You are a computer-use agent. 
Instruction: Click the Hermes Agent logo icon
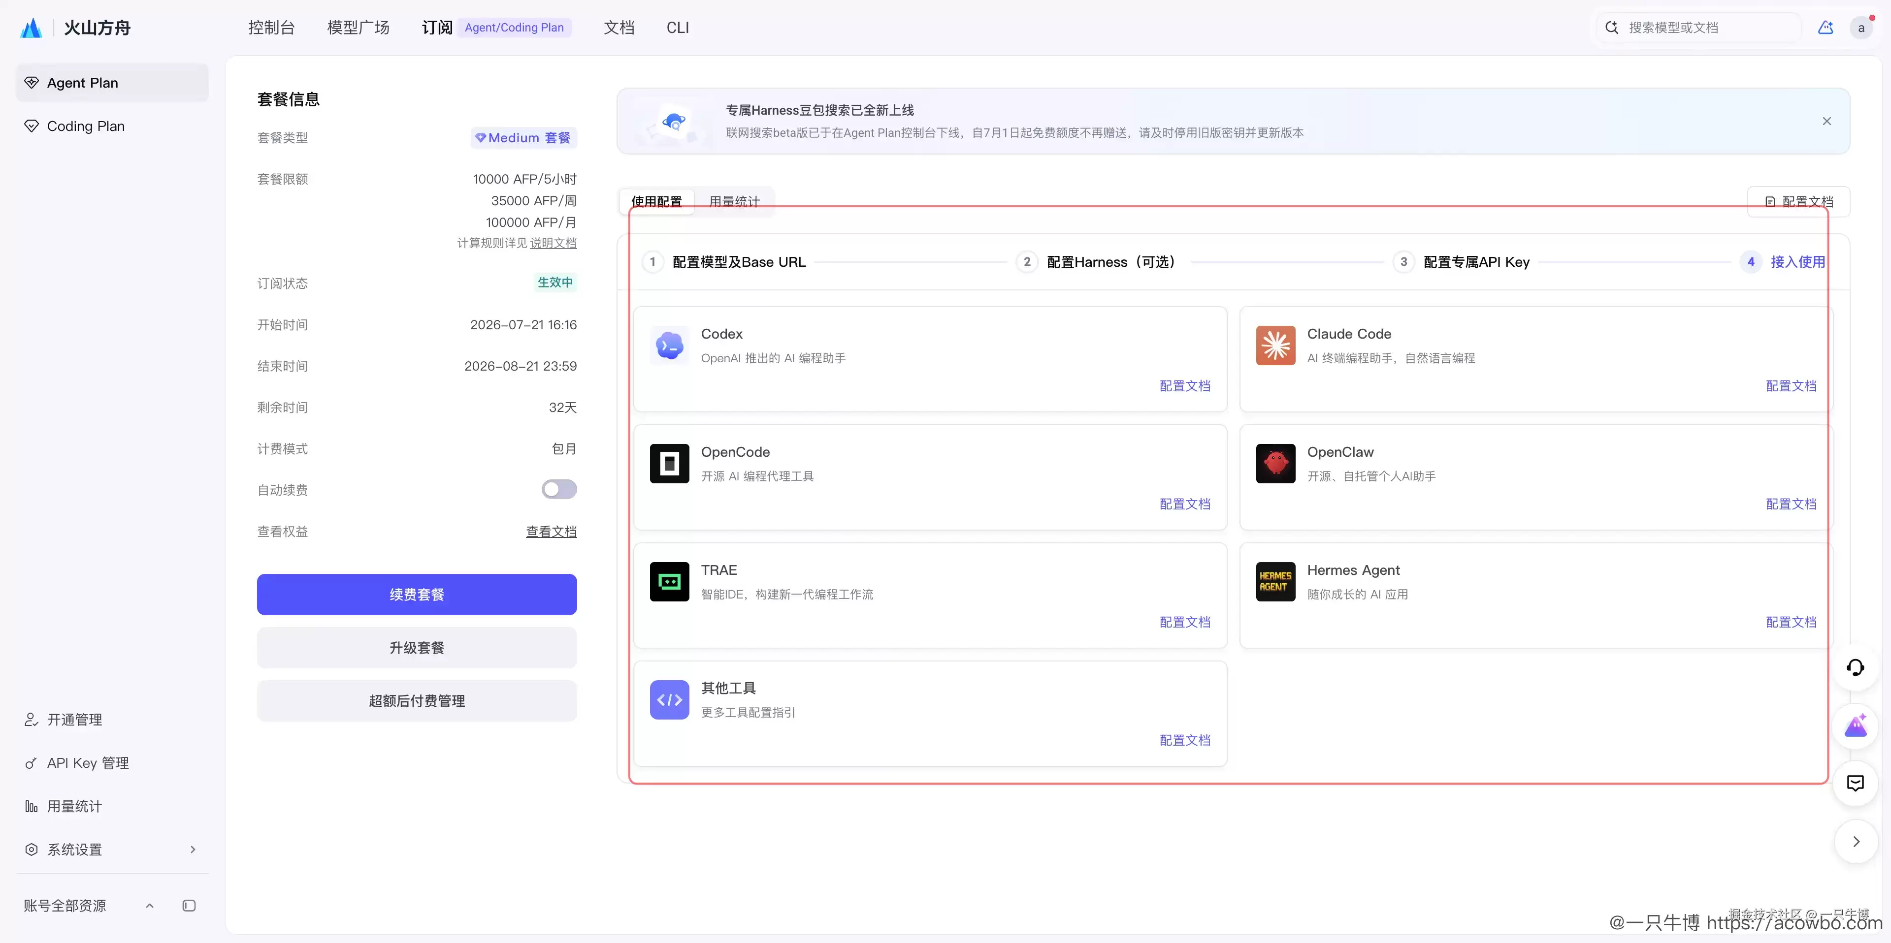tap(1275, 582)
